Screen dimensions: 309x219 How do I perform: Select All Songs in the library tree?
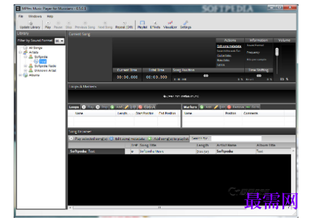point(35,48)
